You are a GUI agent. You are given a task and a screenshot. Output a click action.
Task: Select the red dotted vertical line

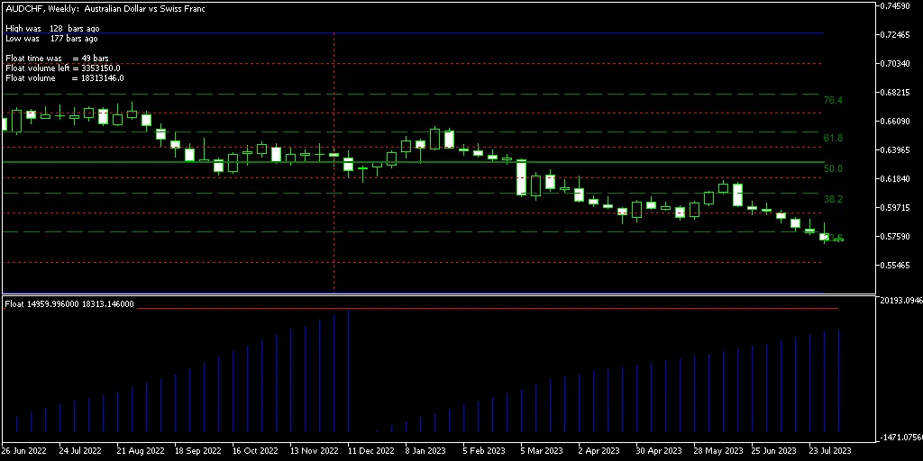coord(334,225)
